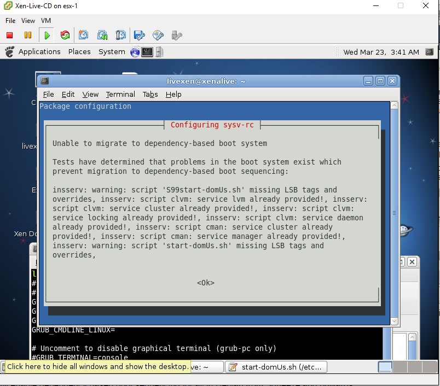Click the Show Desktop button in the bottom panel
The height and width of the screenshot is (386, 440).
pos(3,367)
